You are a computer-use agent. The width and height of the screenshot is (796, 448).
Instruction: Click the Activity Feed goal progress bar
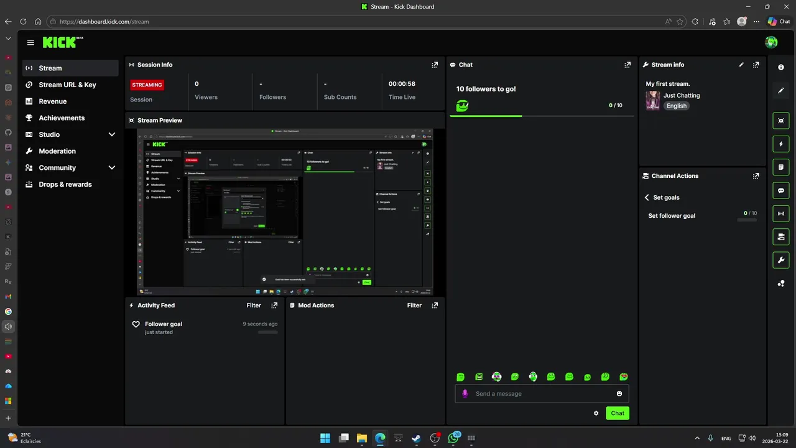point(268,332)
